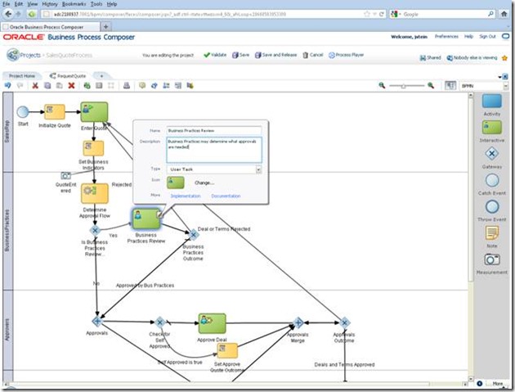The height and width of the screenshot is (392, 515).
Task: Choose the Throw Event palette icon
Action: [x=491, y=206]
